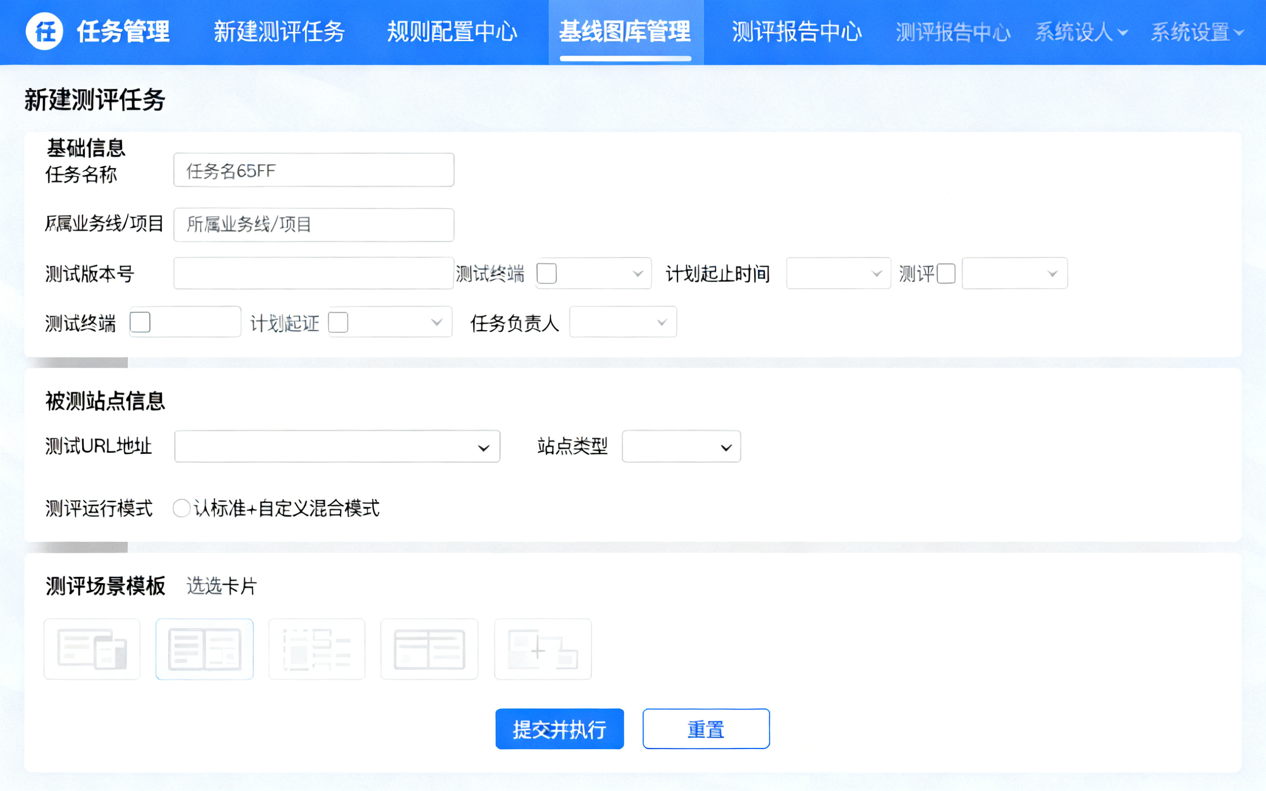Expand 系统设置 dropdown in header
The image size is (1266, 791).
(1198, 32)
